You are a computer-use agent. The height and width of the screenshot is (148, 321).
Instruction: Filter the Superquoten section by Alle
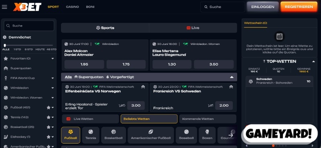[x=68, y=77]
